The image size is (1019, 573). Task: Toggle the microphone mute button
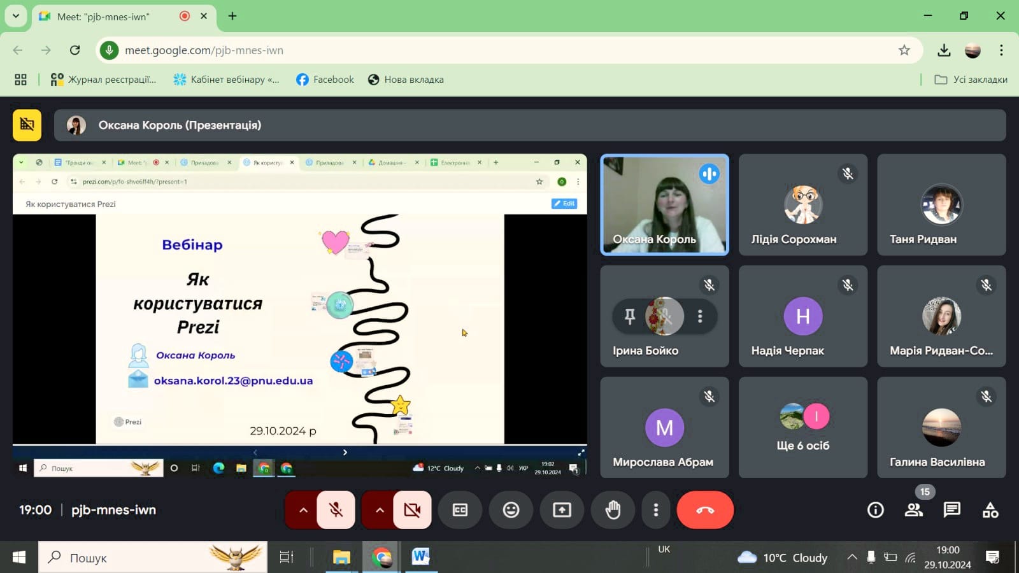336,510
